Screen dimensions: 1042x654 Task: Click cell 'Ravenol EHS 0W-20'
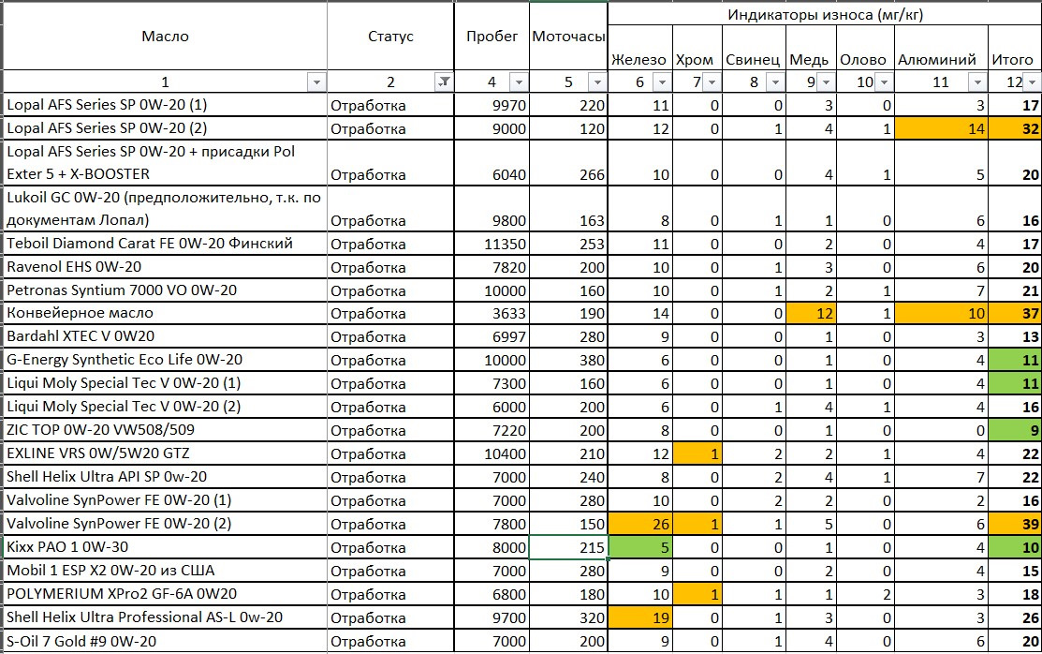pyautogui.click(x=165, y=267)
